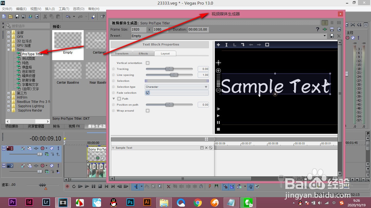371x208 pixels.
Task: Click the zoom out minus circle in preview
Action: point(218,90)
